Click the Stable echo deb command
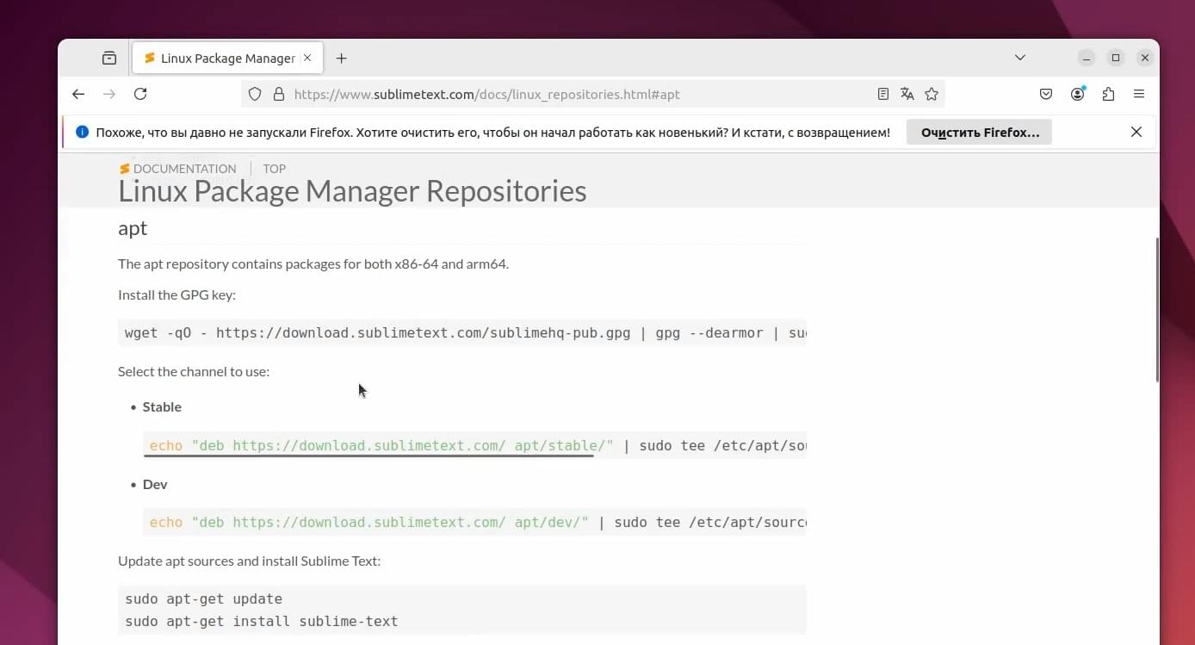This screenshot has height=645, width=1195. pyautogui.click(x=475, y=445)
